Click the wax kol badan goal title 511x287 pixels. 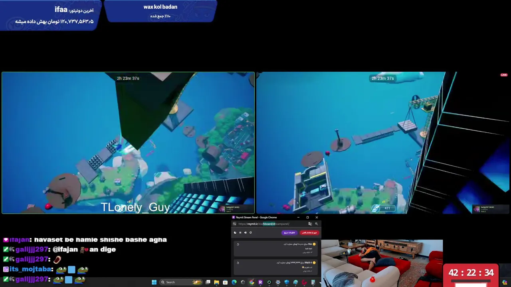pos(160,7)
